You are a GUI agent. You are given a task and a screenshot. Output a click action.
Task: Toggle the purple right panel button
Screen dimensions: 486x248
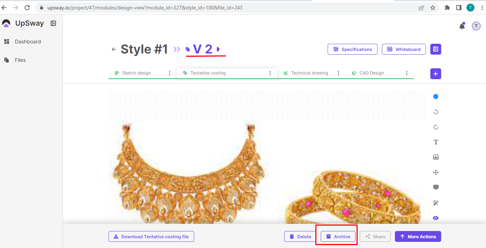[x=436, y=49]
